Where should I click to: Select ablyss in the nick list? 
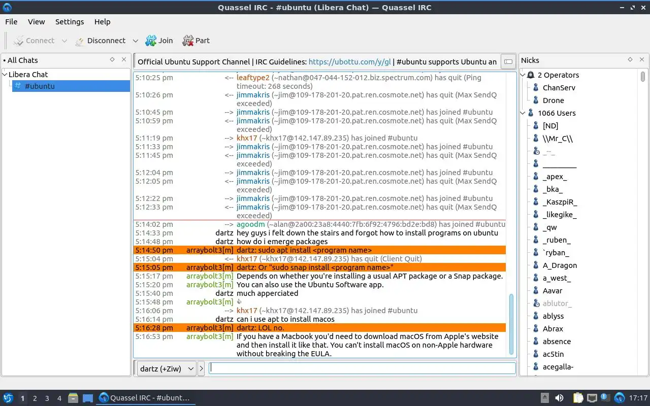(553, 316)
